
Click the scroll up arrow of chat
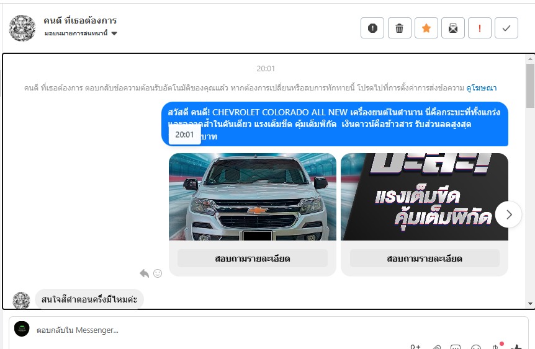530,59
